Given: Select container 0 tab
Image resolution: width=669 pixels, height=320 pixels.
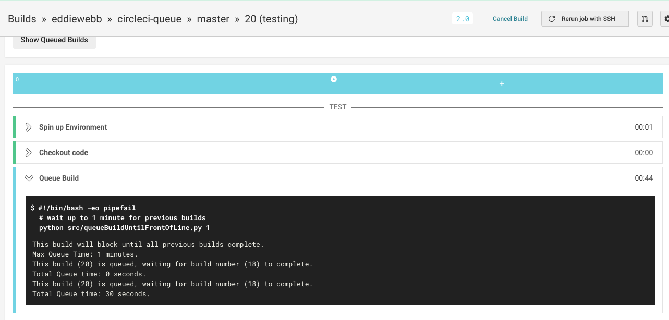Looking at the screenshot, I should (176, 83).
